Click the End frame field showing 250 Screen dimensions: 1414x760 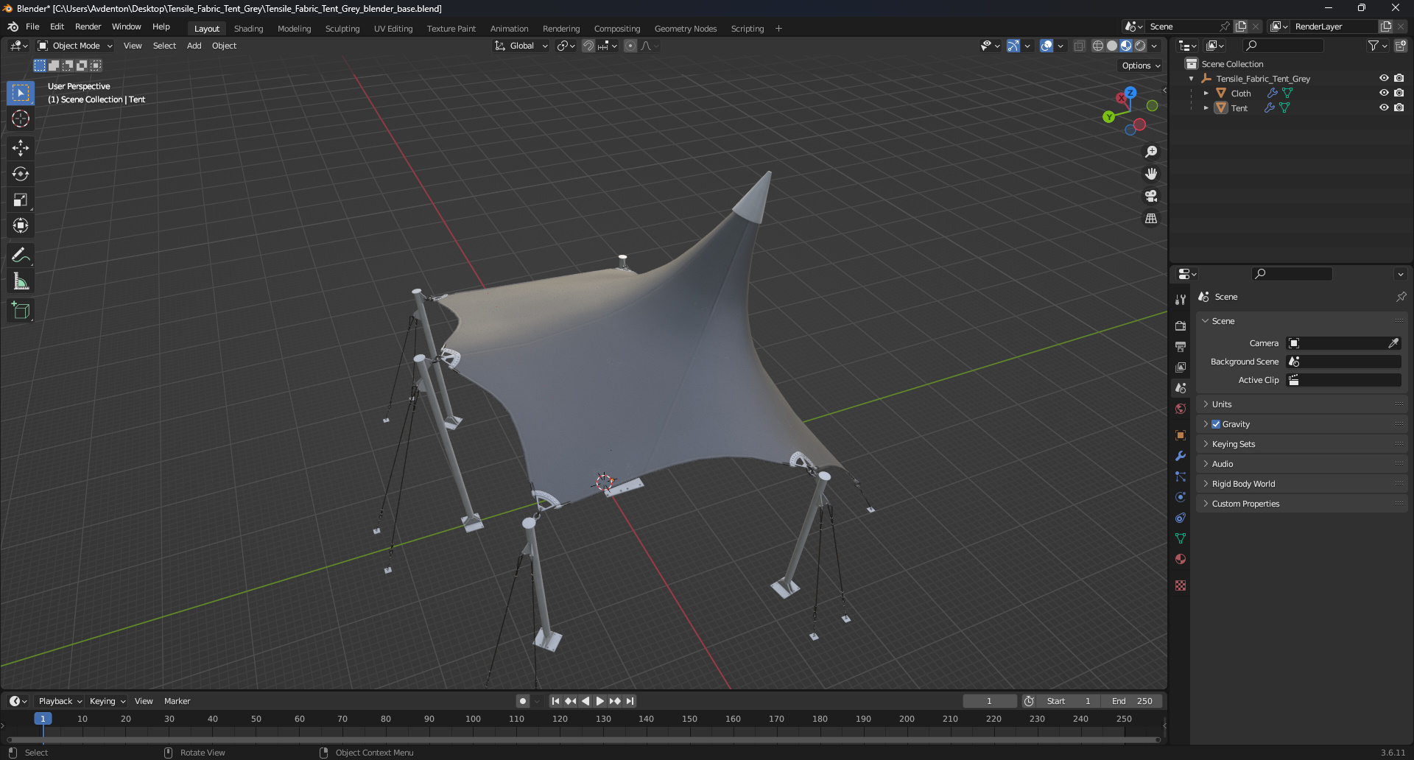pyautogui.click(x=1132, y=701)
